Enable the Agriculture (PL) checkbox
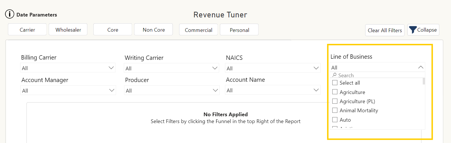 (x=335, y=101)
